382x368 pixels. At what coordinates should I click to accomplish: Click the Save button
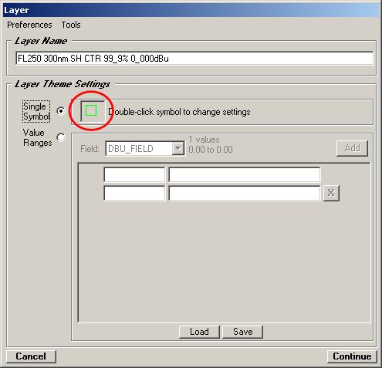point(242,332)
